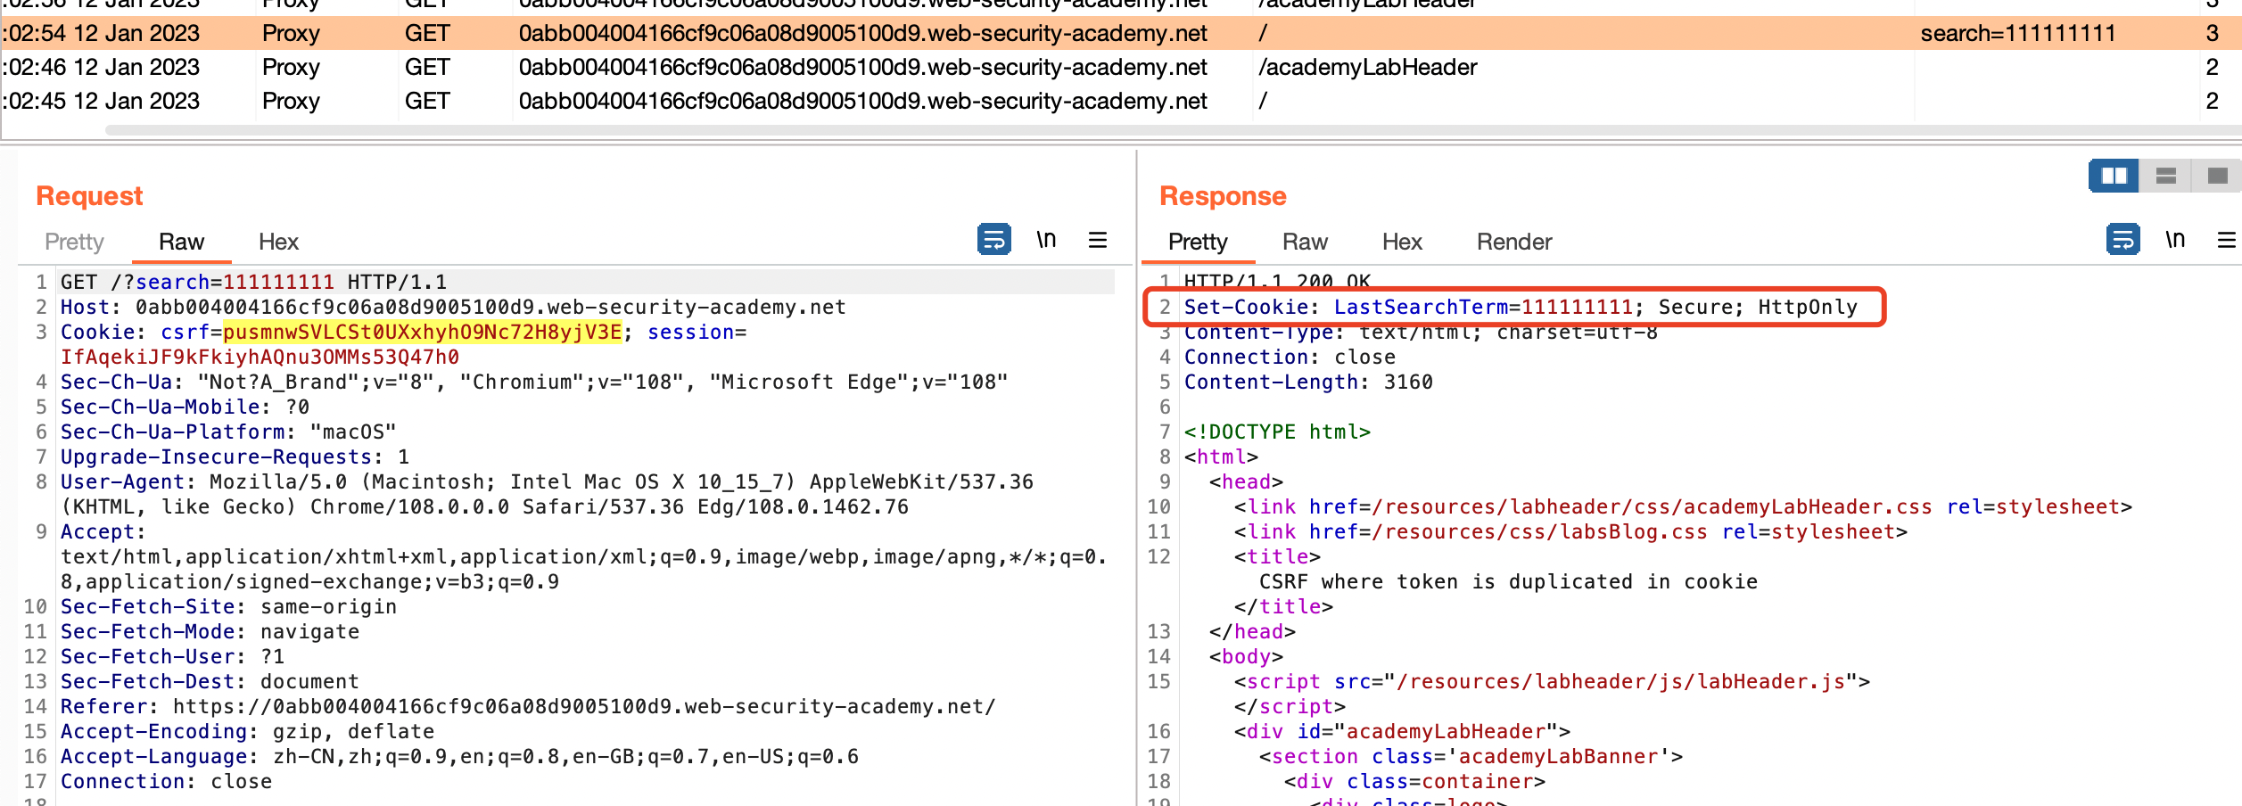Viewport: 2242px width, 806px height.
Task: Click the history table horizontal scrollbar
Action: (x=1173, y=130)
